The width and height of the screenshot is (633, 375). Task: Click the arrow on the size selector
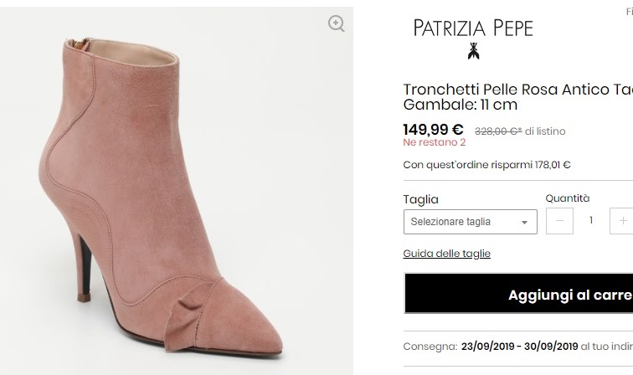(x=525, y=223)
